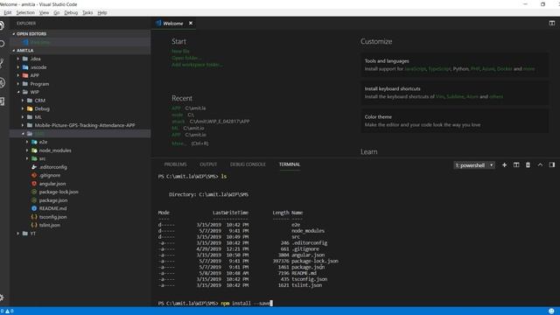Click the tsconfig.json braces icon
The image size is (560, 315).
click(34, 217)
